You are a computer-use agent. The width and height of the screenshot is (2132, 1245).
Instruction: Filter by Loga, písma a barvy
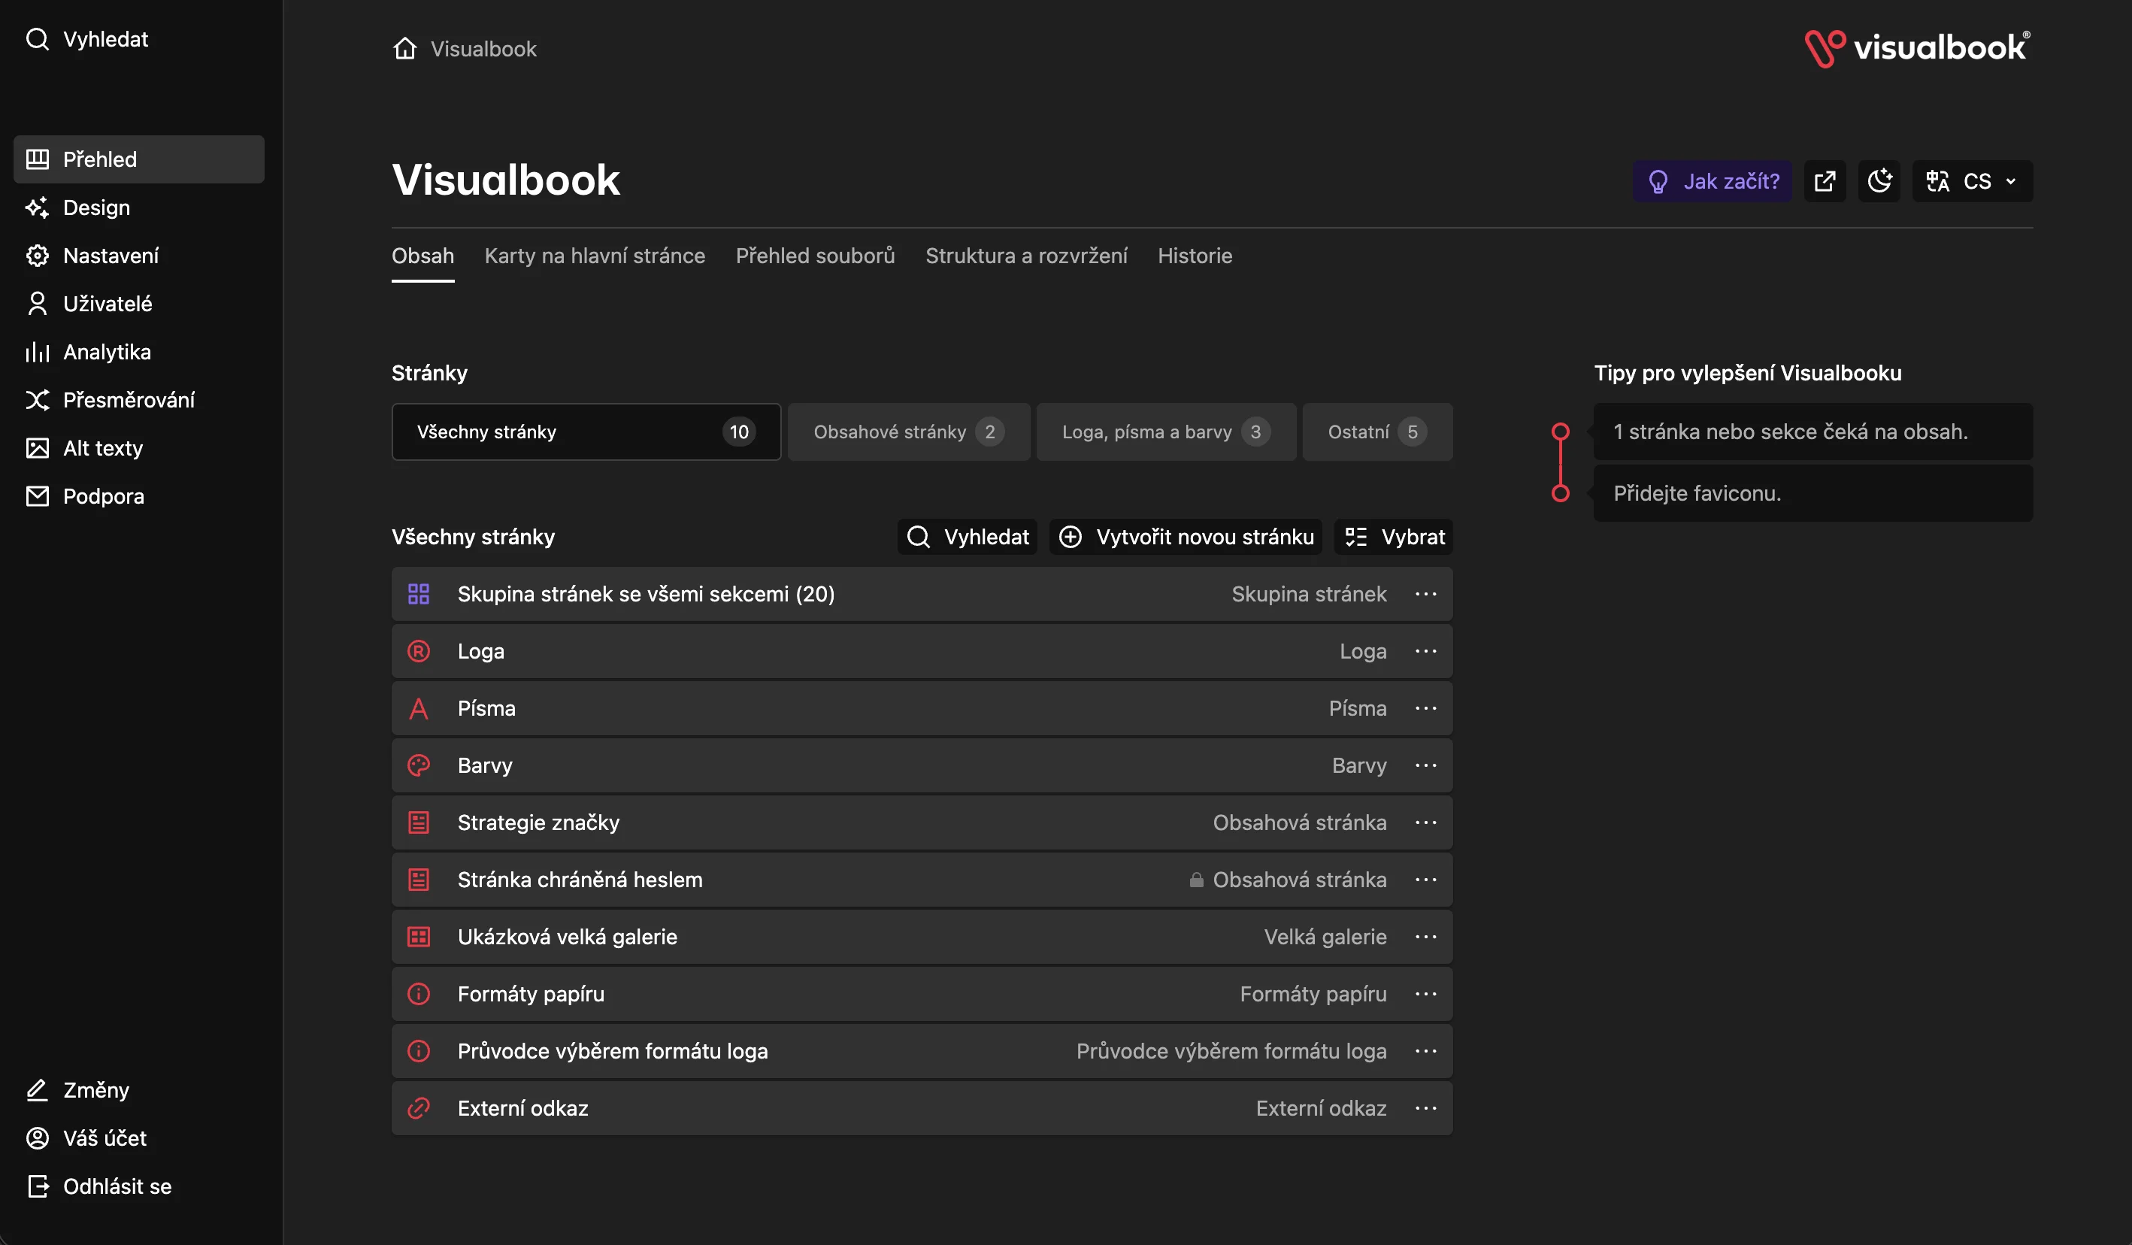1166,432
